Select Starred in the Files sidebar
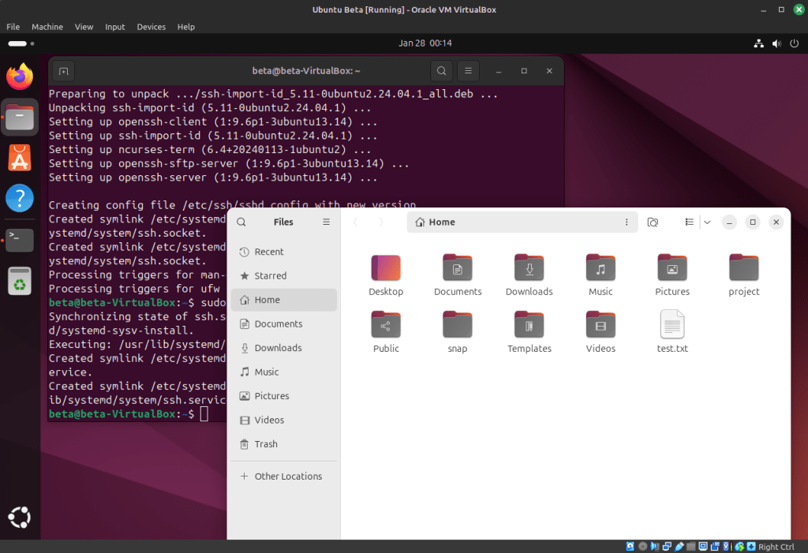This screenshot has height=553, width=808. coord(270,276)
